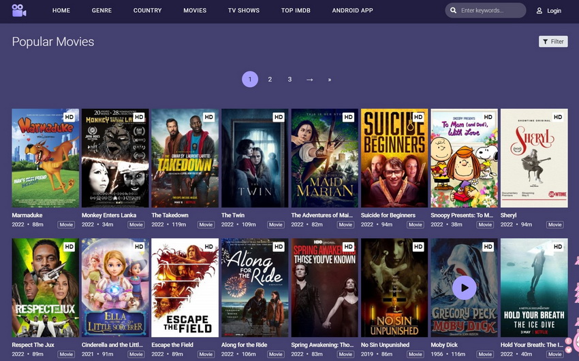
Task: Open the Filter options
Action: point(553,41)
